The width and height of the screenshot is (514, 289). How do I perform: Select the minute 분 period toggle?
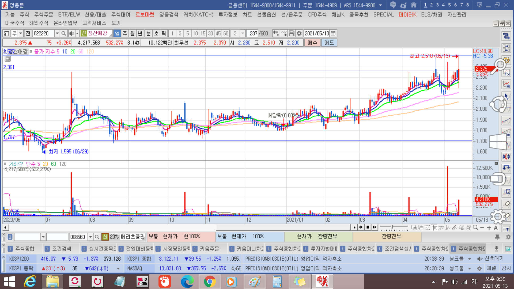(149, 33)
